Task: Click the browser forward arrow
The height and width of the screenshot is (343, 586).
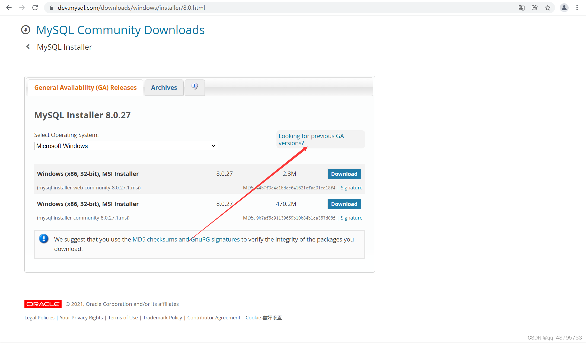Action: (22, 8)
